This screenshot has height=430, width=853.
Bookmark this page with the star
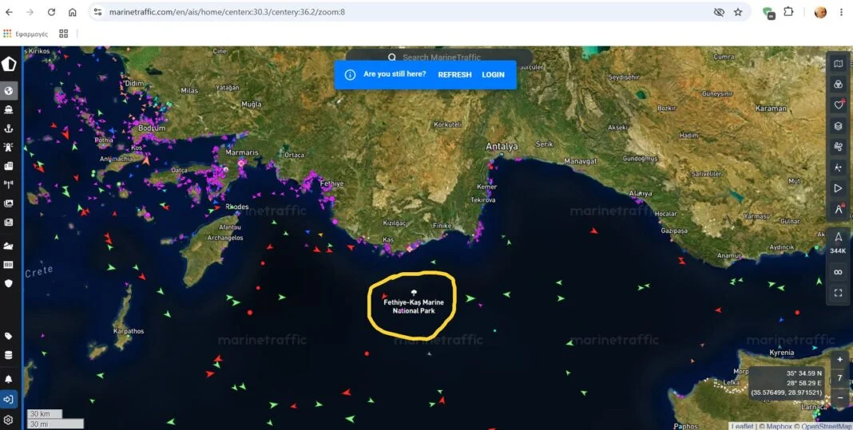click(738, 12)
